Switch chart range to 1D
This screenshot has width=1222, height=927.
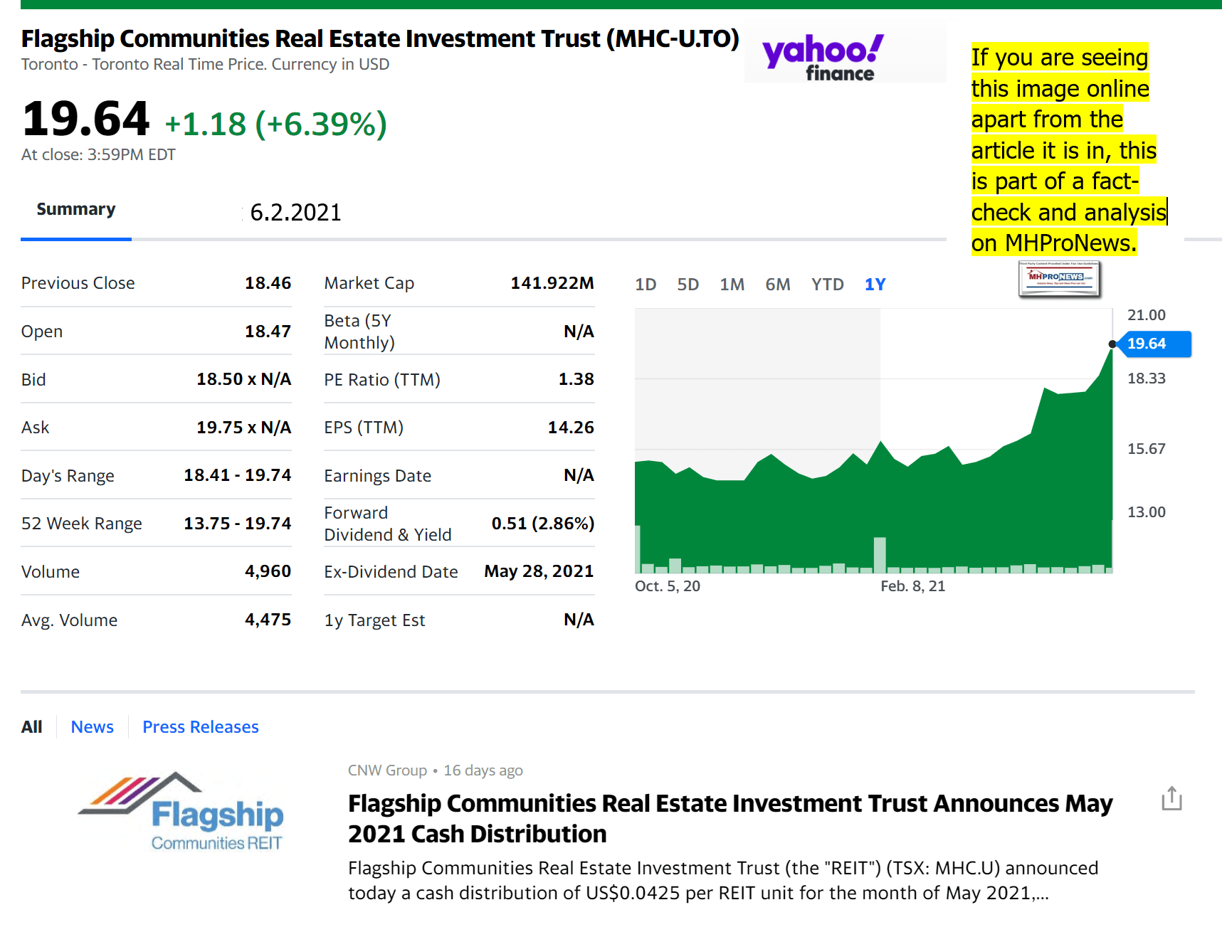[645, 285]
